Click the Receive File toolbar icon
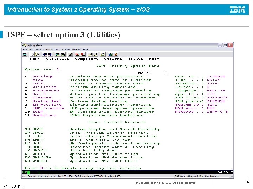 click(50, 55)
